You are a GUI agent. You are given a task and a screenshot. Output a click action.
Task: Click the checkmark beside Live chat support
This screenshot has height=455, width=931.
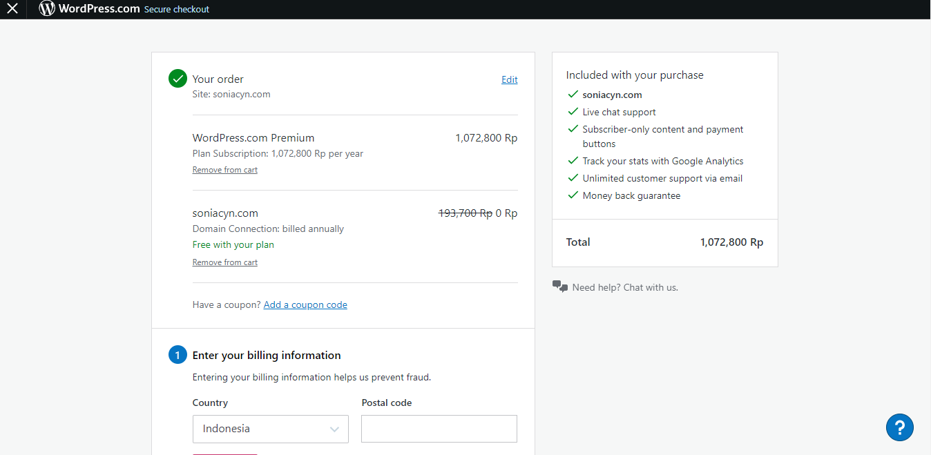click(x=573, y=112)
